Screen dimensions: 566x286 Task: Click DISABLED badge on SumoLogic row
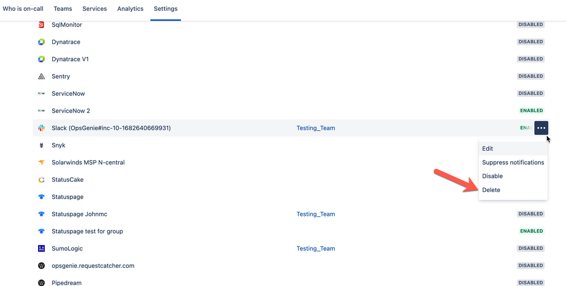click(x=531, y=248)
